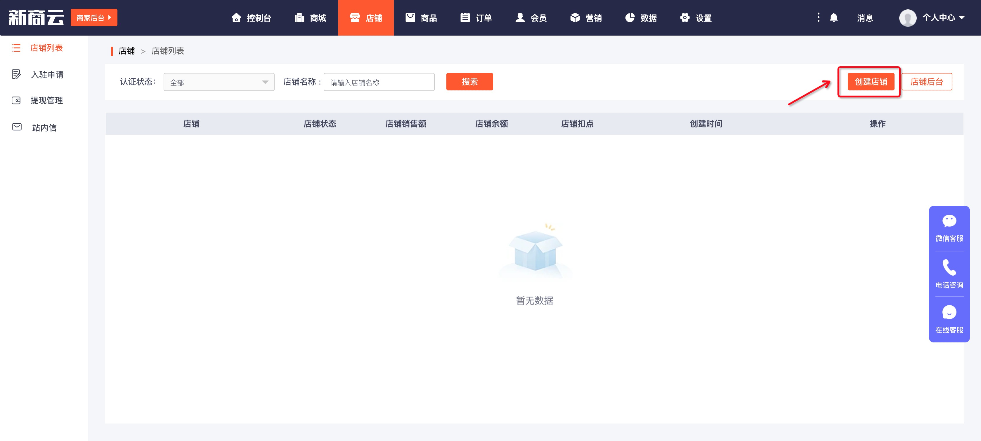This screenshot has width=981, height=441.
Task: Expand the 认证状态 dropdown
Action: [x=219, y=82]
